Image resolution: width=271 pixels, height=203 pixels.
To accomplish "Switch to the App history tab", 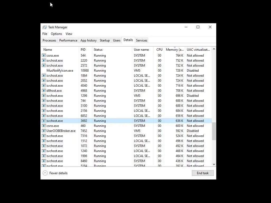I will (x=88, y=40).
